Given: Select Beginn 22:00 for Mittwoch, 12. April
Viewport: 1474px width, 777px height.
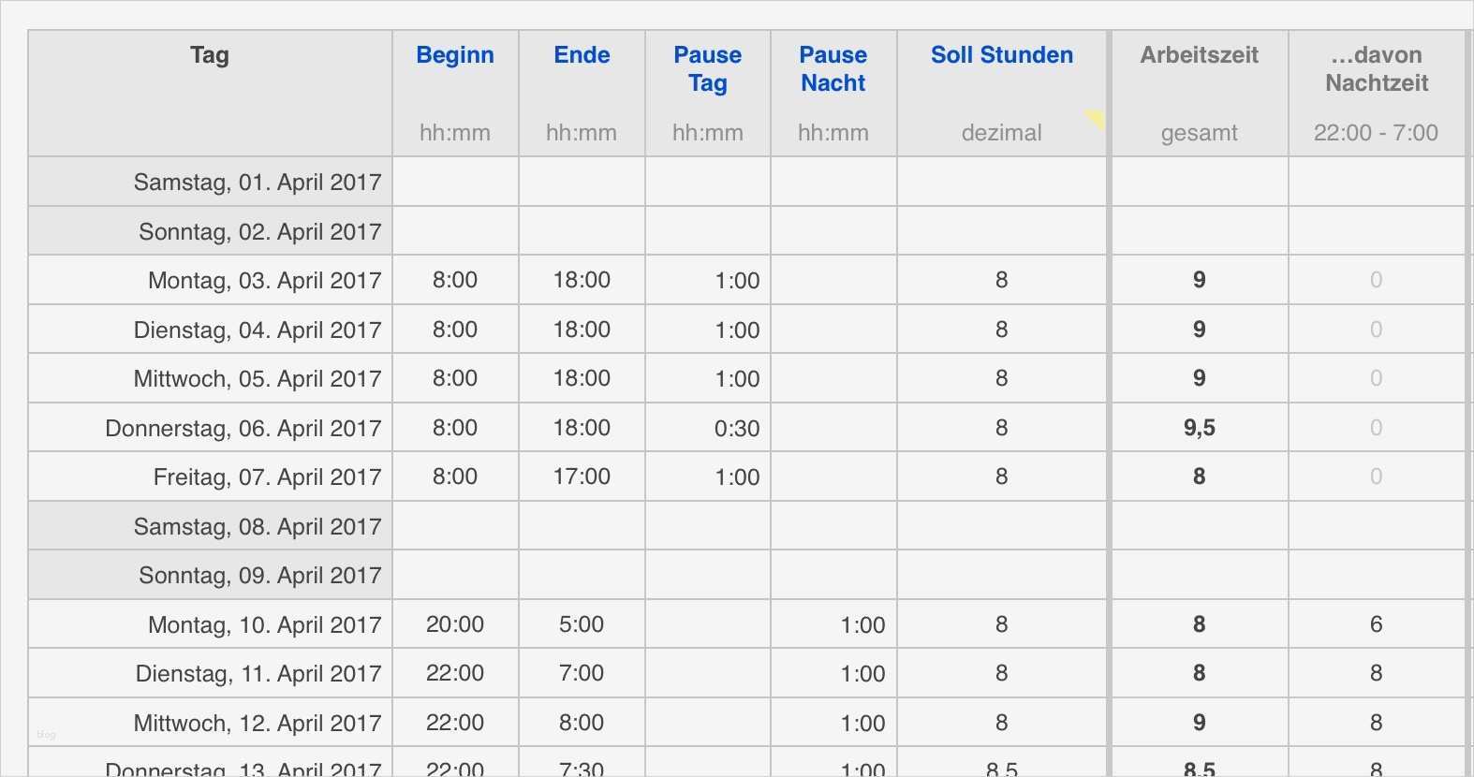Looking at the screenshot, I should [455, 724].
